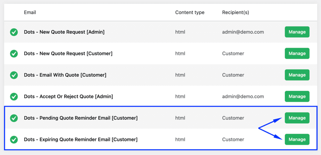Click the Content type column header
Viewport: 321px width, 155px height.
click(190, 12)
